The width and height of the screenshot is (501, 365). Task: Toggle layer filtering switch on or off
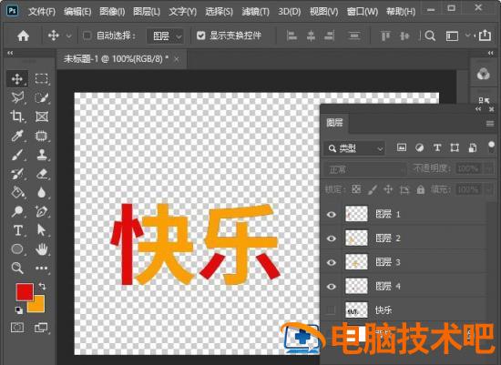(491, 147)
